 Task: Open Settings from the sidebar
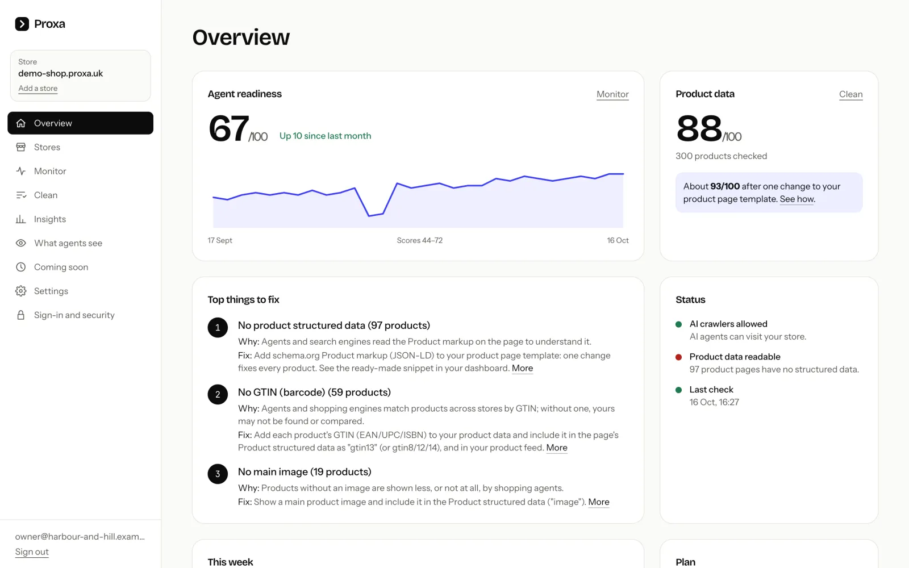(x=80, y=291)
